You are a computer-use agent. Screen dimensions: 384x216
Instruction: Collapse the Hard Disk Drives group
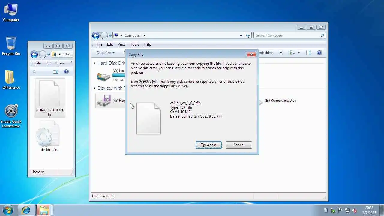click(95, 63)
